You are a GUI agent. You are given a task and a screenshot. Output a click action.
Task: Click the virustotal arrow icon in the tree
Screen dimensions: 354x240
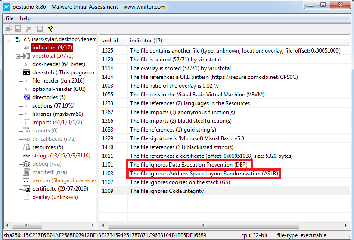pos(26,56)
